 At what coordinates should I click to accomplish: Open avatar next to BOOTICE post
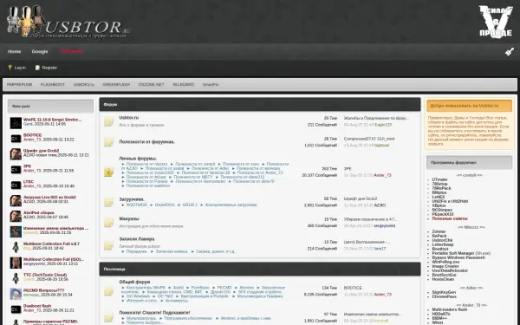16,139
